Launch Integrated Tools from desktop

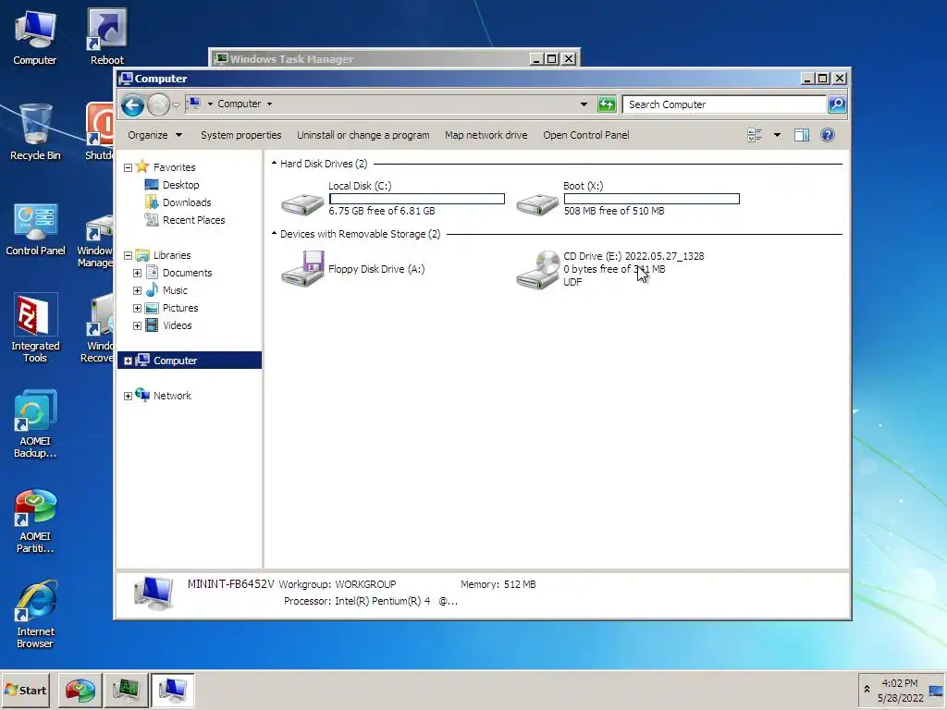(35, 328)
